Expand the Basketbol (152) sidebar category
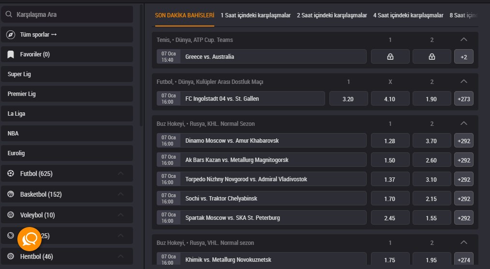The image size is (490, 269). [120, 194]
